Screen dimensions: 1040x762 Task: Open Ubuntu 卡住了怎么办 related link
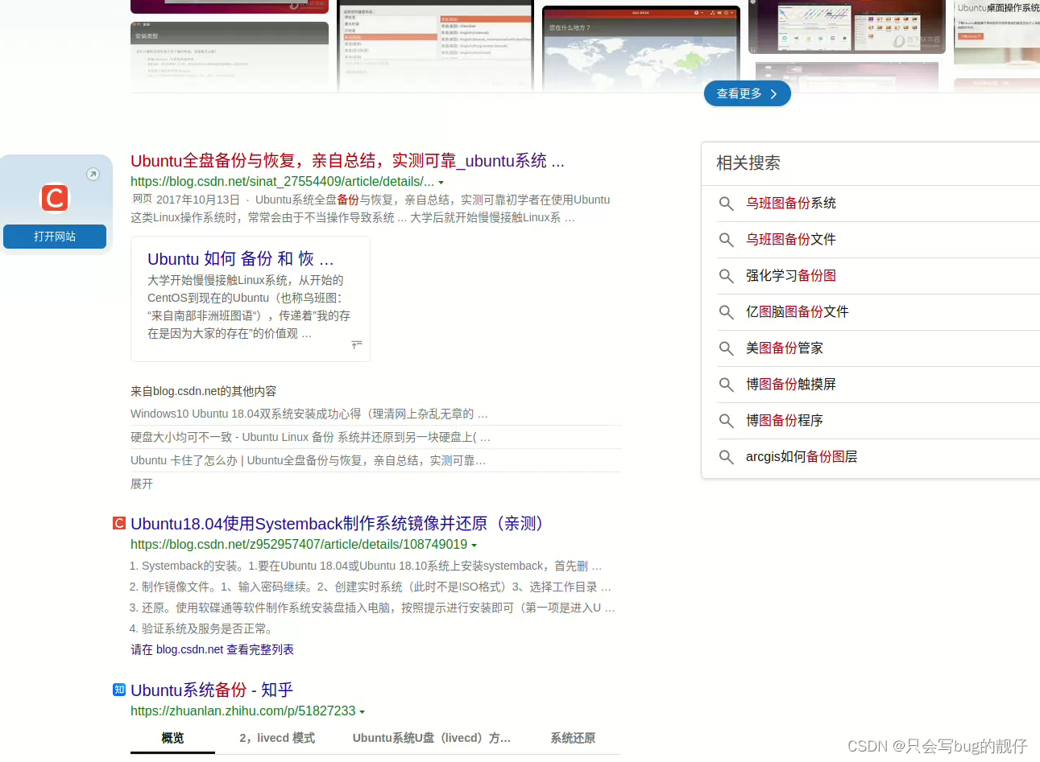pos(308,460)
